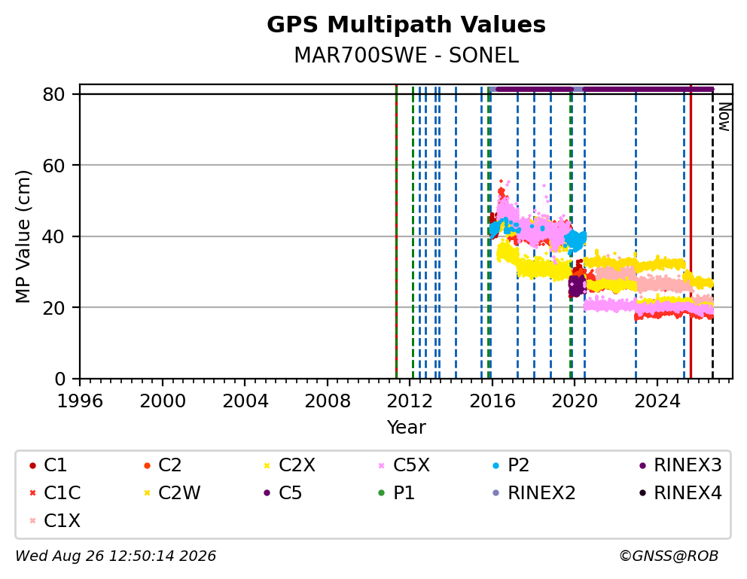Click the 2012 x-axis tick label
747x579 pixels.
coord(410,401)
